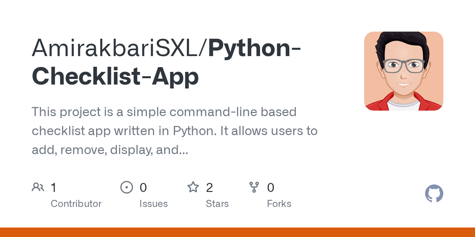Viewport: 475px width, 237px height.
Task: Click the forks count number 0
Action: pos(270,188)
